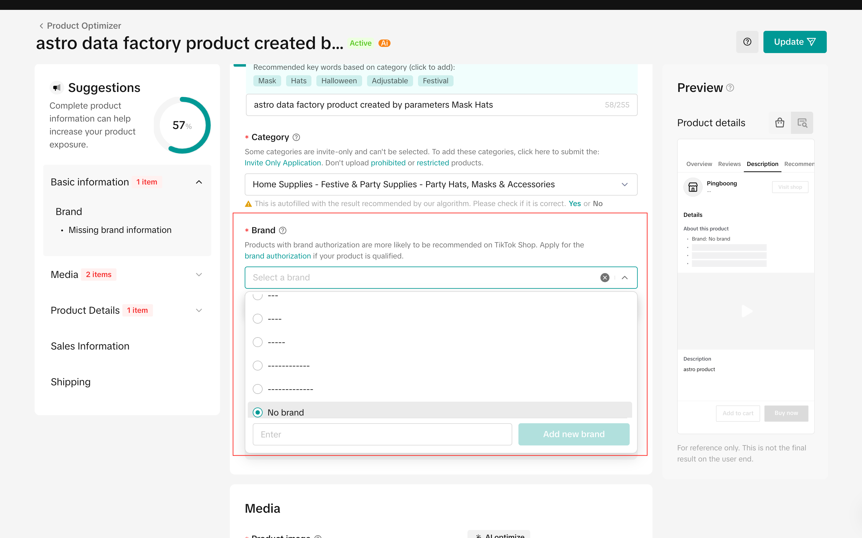The width and height of the screenshot is (862, 538).
Task: Open the Reviews tab in preview
Action: [729, 164]
